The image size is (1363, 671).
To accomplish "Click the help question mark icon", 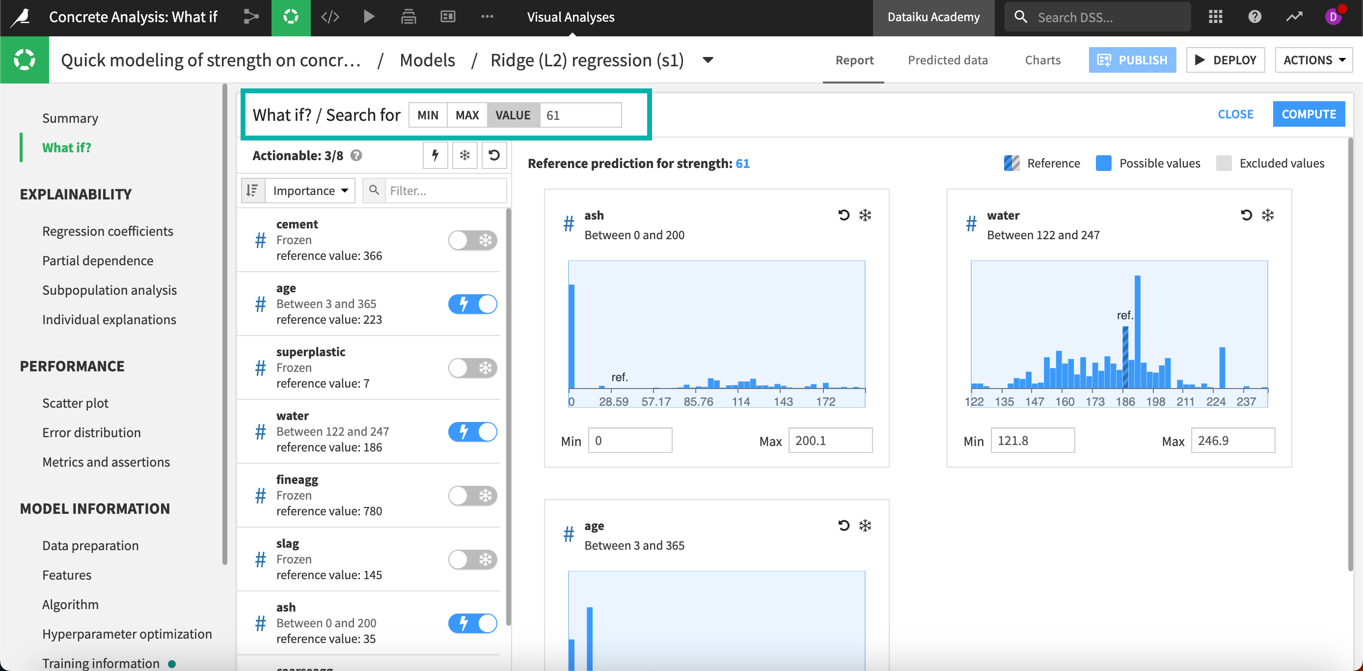I will [x=1254, y=17].
